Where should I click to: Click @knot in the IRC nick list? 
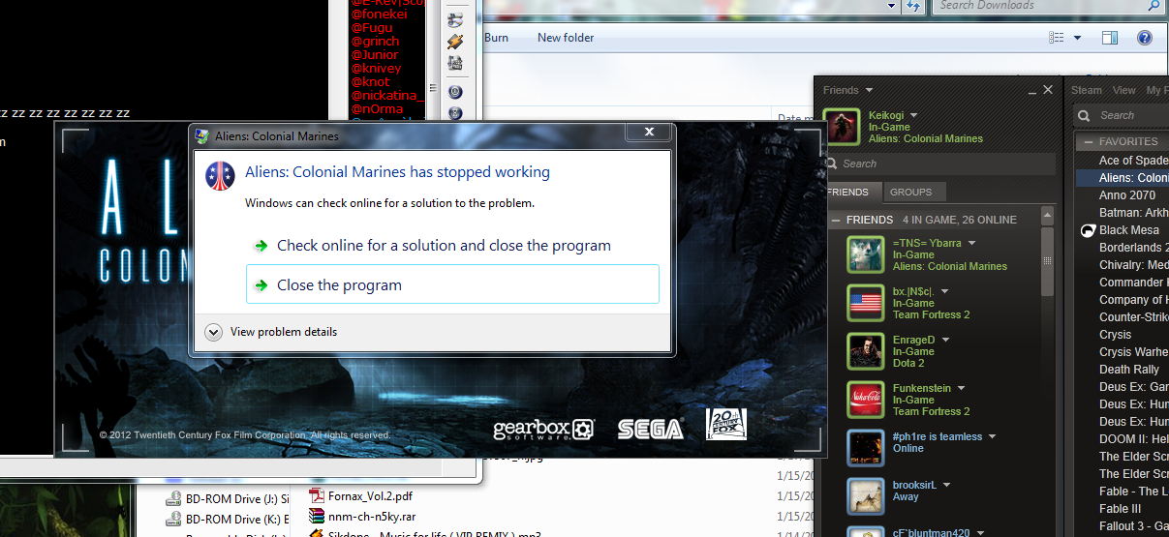pyautogui.click(x=370, y=82)
